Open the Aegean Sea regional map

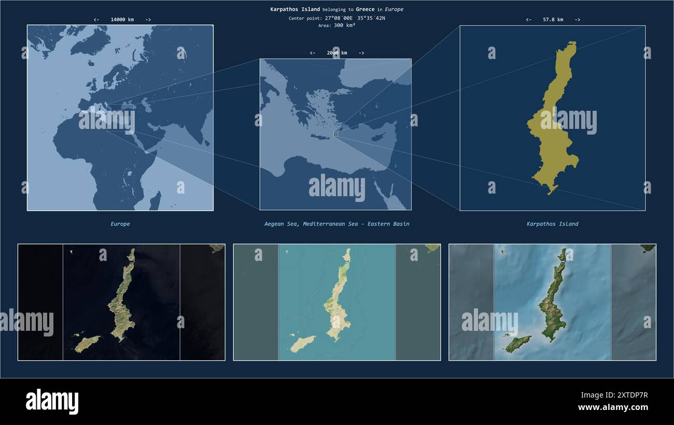pyautogui.click(x=335, y=134)
